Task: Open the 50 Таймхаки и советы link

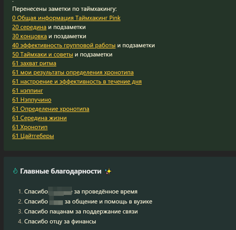Action: click(43, 54)
